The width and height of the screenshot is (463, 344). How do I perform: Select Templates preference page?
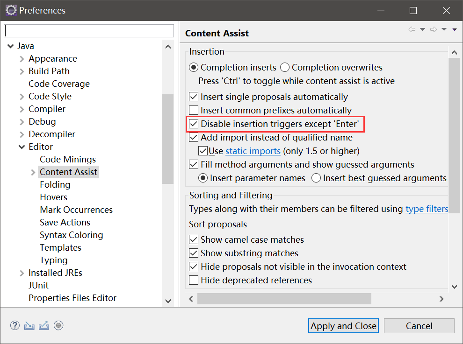pos(60,247)
